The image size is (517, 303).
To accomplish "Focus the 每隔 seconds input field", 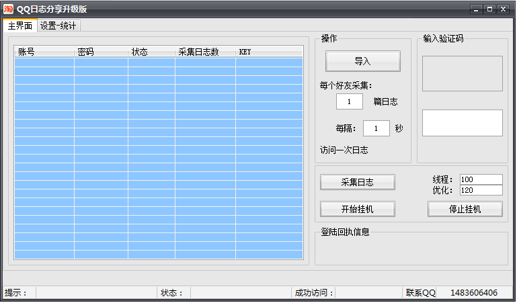I will coord(376,128).
